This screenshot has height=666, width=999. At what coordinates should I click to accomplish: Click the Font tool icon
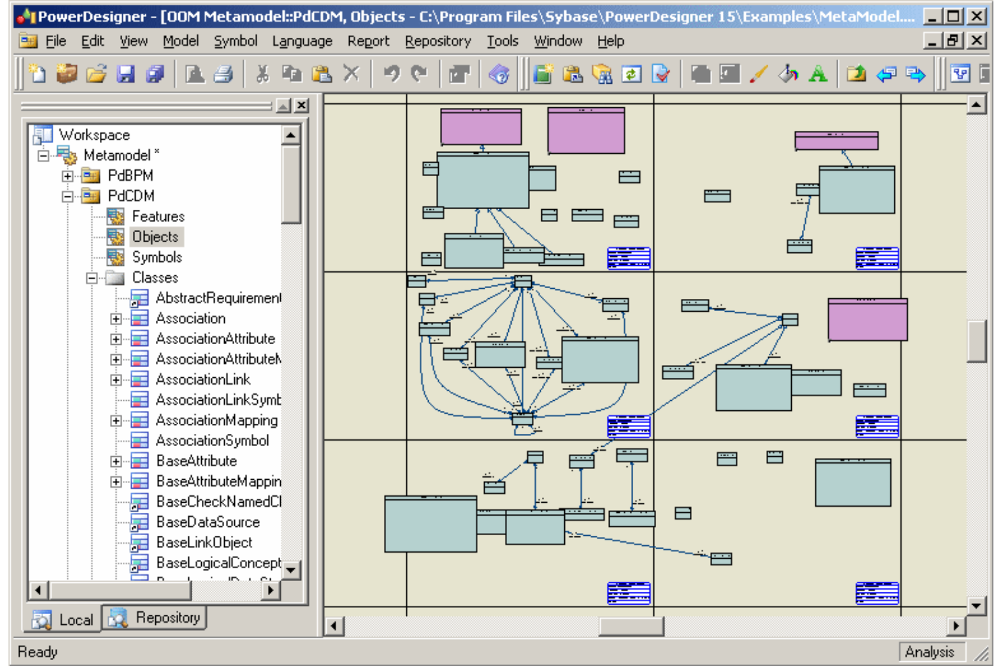click(x=817, y=75)
